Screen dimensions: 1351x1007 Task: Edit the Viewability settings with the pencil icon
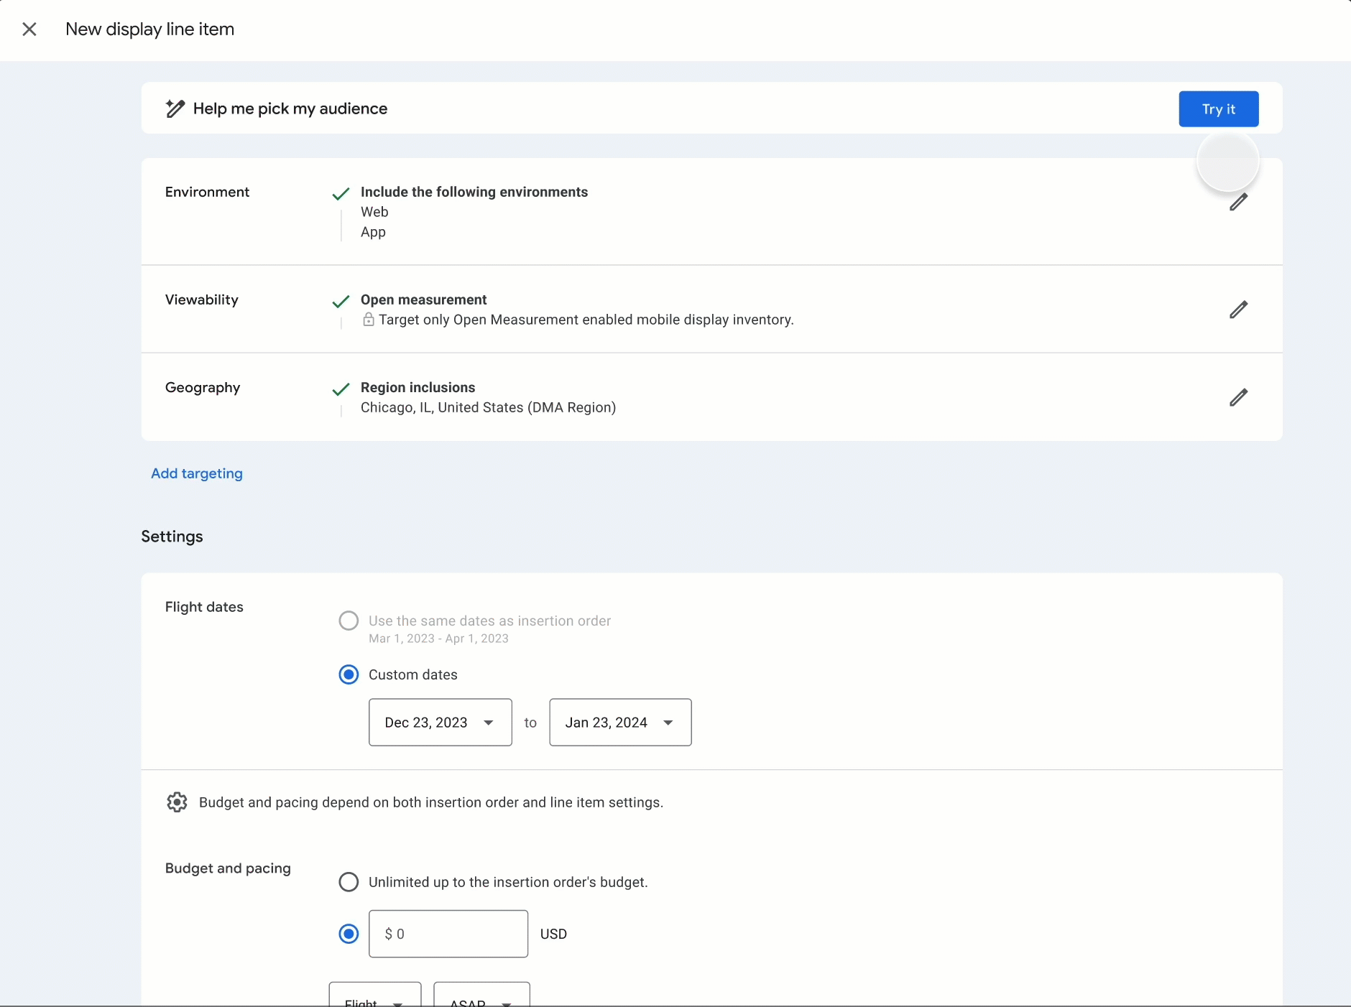[1237, 309]
